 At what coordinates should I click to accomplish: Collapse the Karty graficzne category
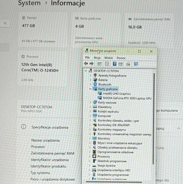tap(90, 89)
